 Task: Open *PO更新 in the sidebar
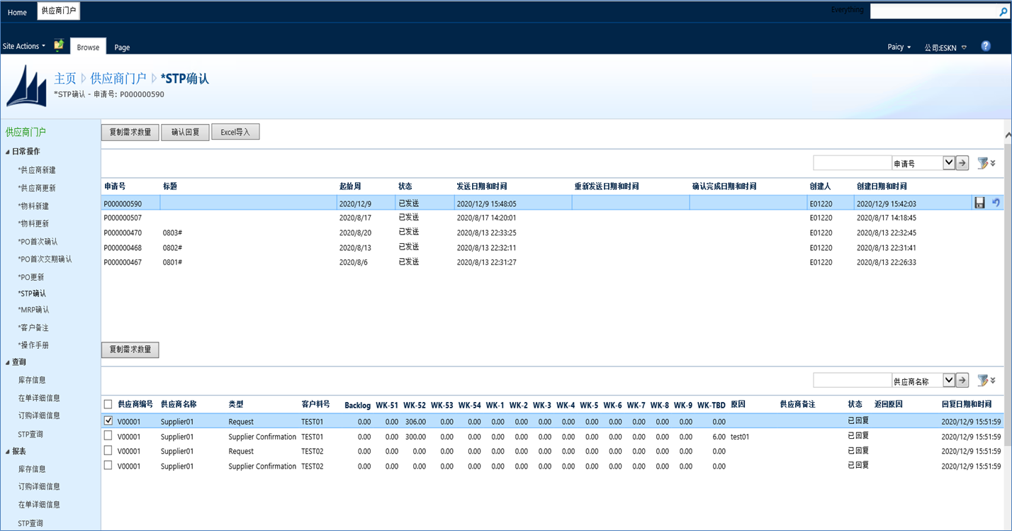click(30, 276)
